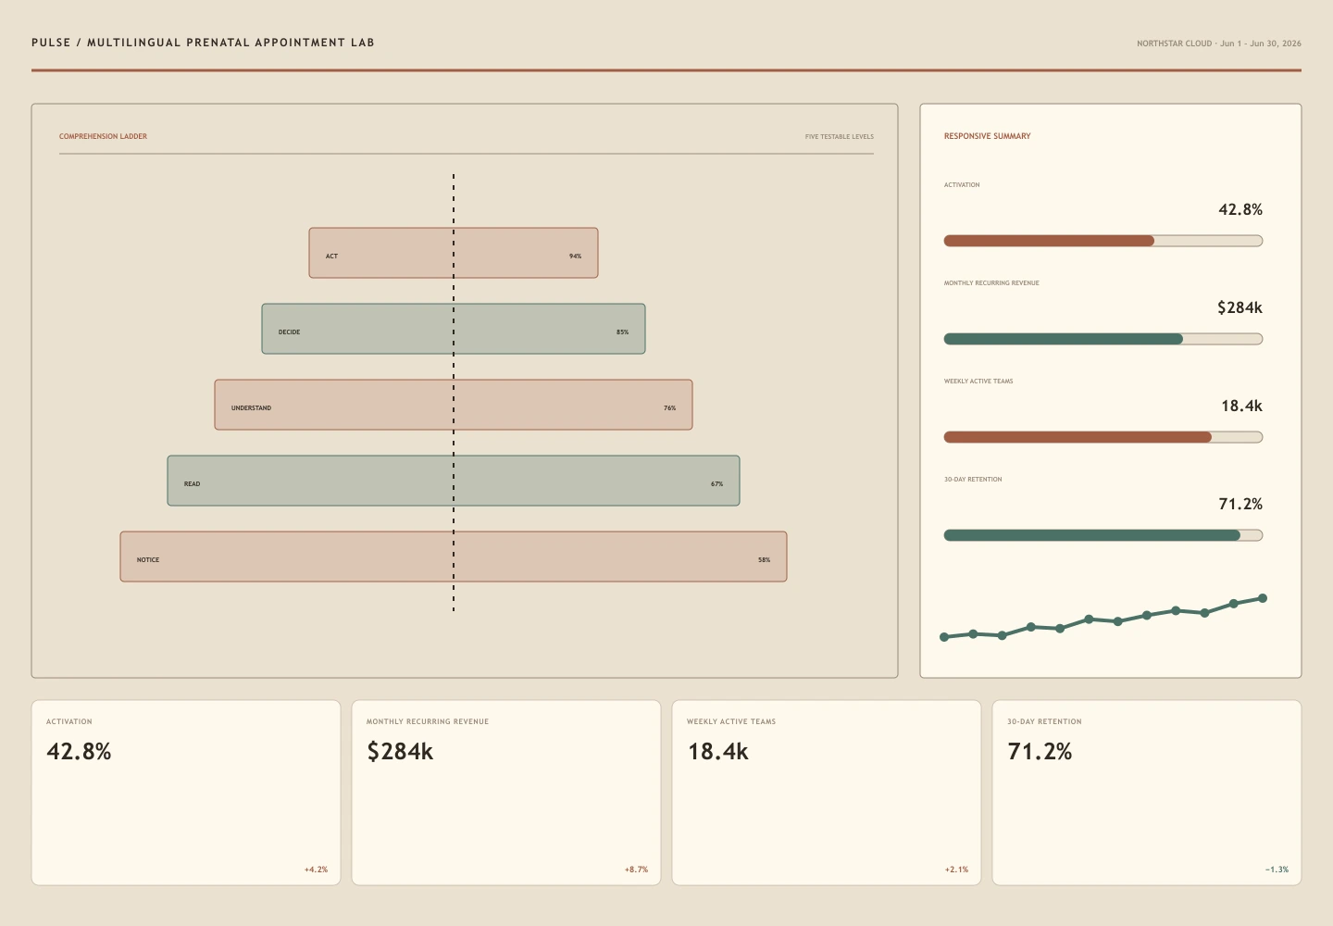Click the "RESPONSIVE SUMMARY" panel heading
Screen dimensions: 1333x926
[988, 136]
